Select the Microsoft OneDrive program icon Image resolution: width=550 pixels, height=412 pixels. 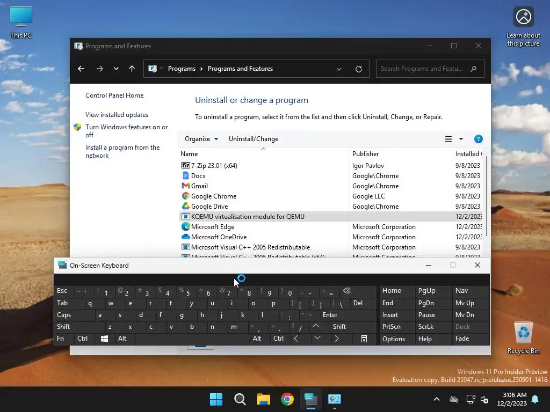[x=185, y=237]
